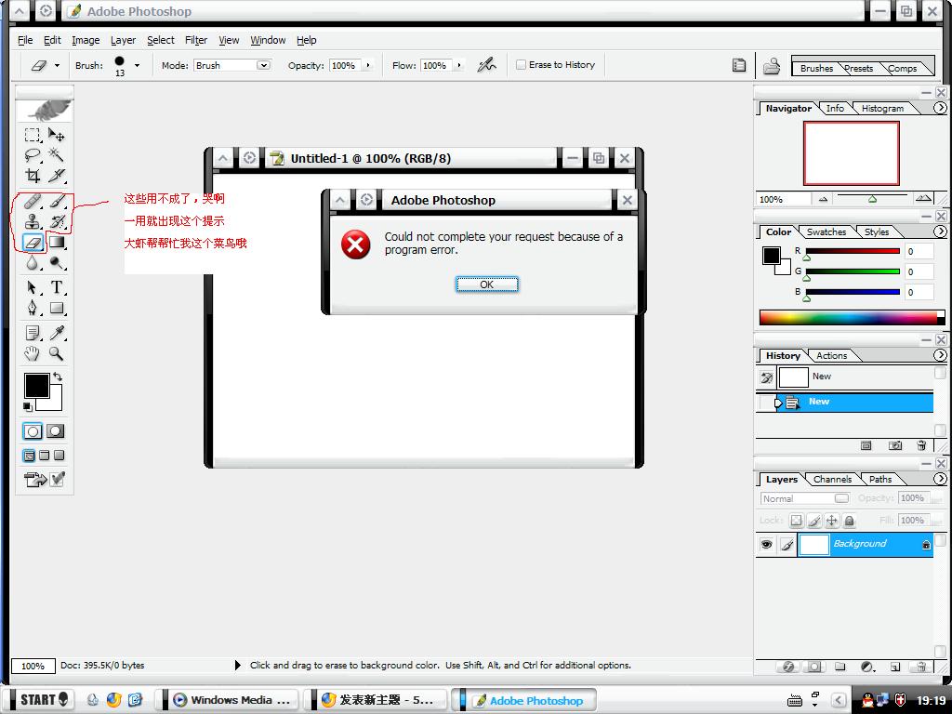The height and width of the screenshot is (714, 952).
Task: Swap foreground and background colors
Action: [x=58, y=377]
